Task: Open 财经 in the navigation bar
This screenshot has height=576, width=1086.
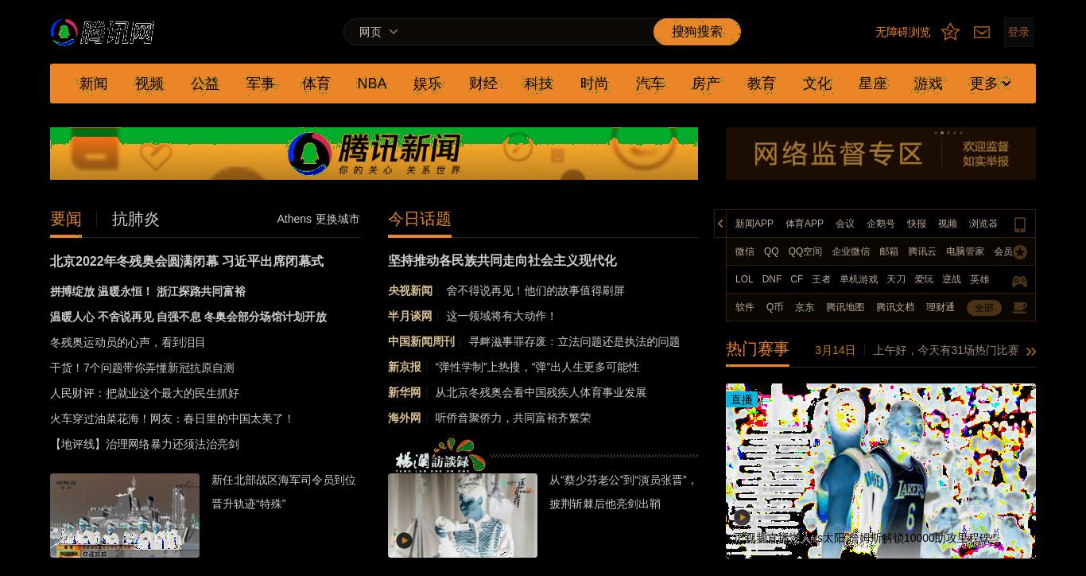Action: tap(483, 84)
